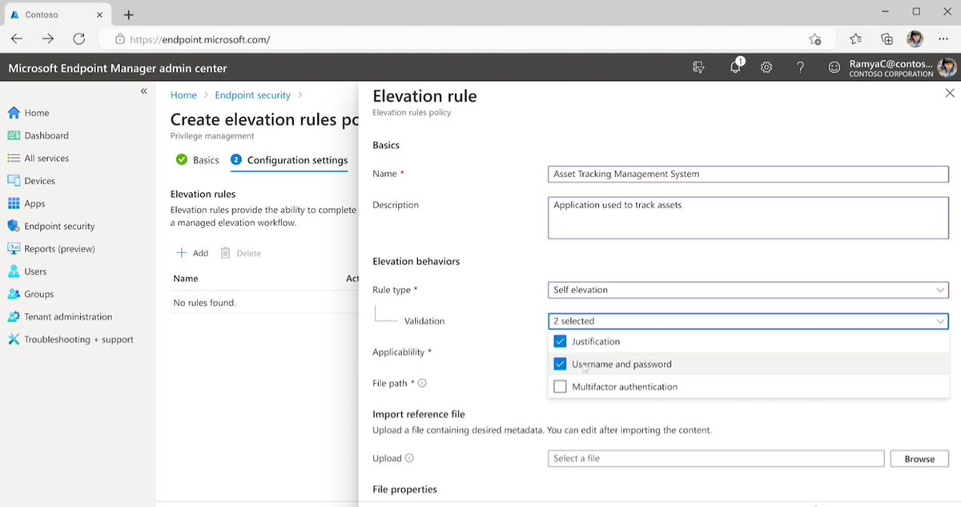961x507 pixels.
Task: Click the info icon beside File path
Action: (422, 383)
